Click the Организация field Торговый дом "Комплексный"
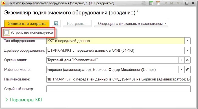 112,60
